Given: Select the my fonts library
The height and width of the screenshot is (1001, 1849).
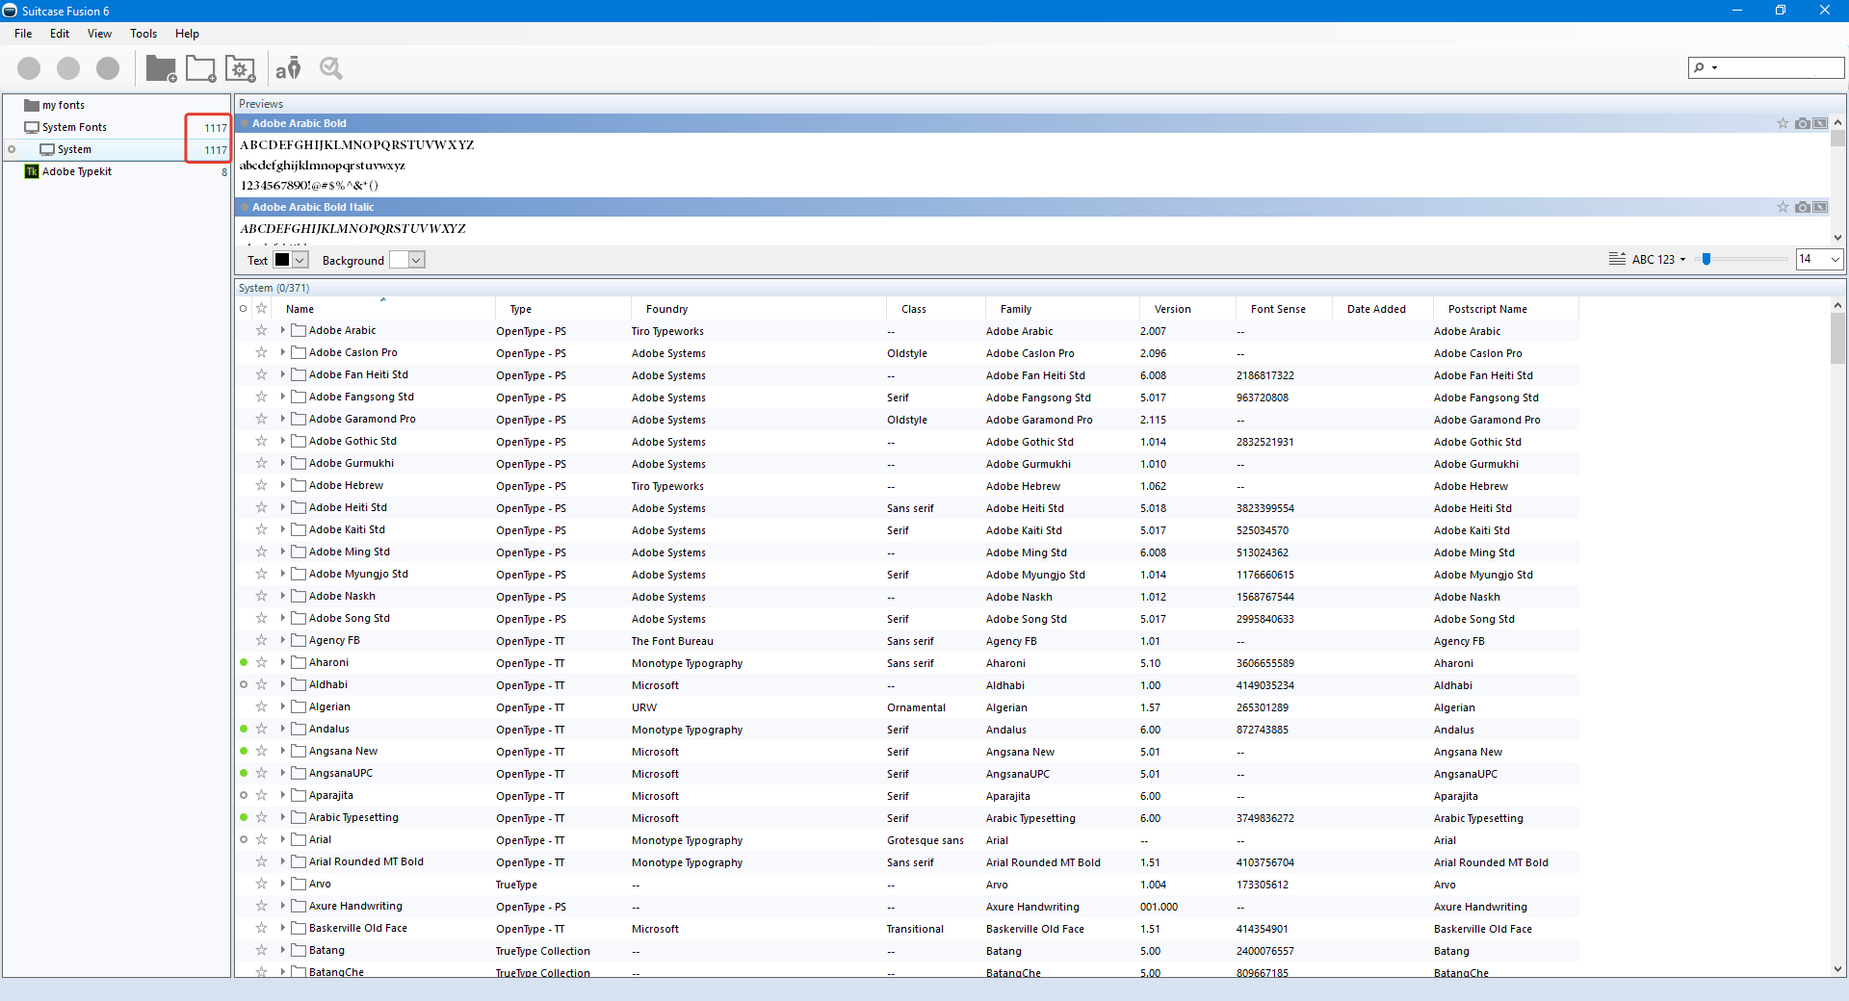Looking at the screenshot, I should pos(64,105).
